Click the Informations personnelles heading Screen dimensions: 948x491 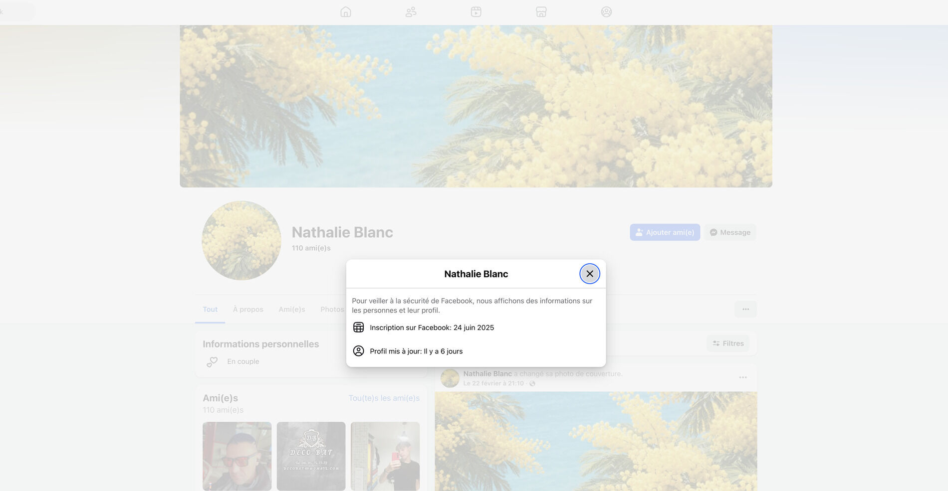pos(260,344)
